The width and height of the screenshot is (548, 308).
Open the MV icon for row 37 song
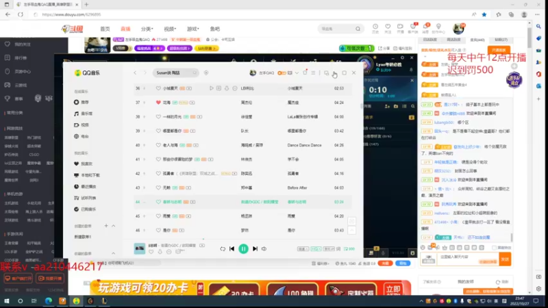click(192, 103)
